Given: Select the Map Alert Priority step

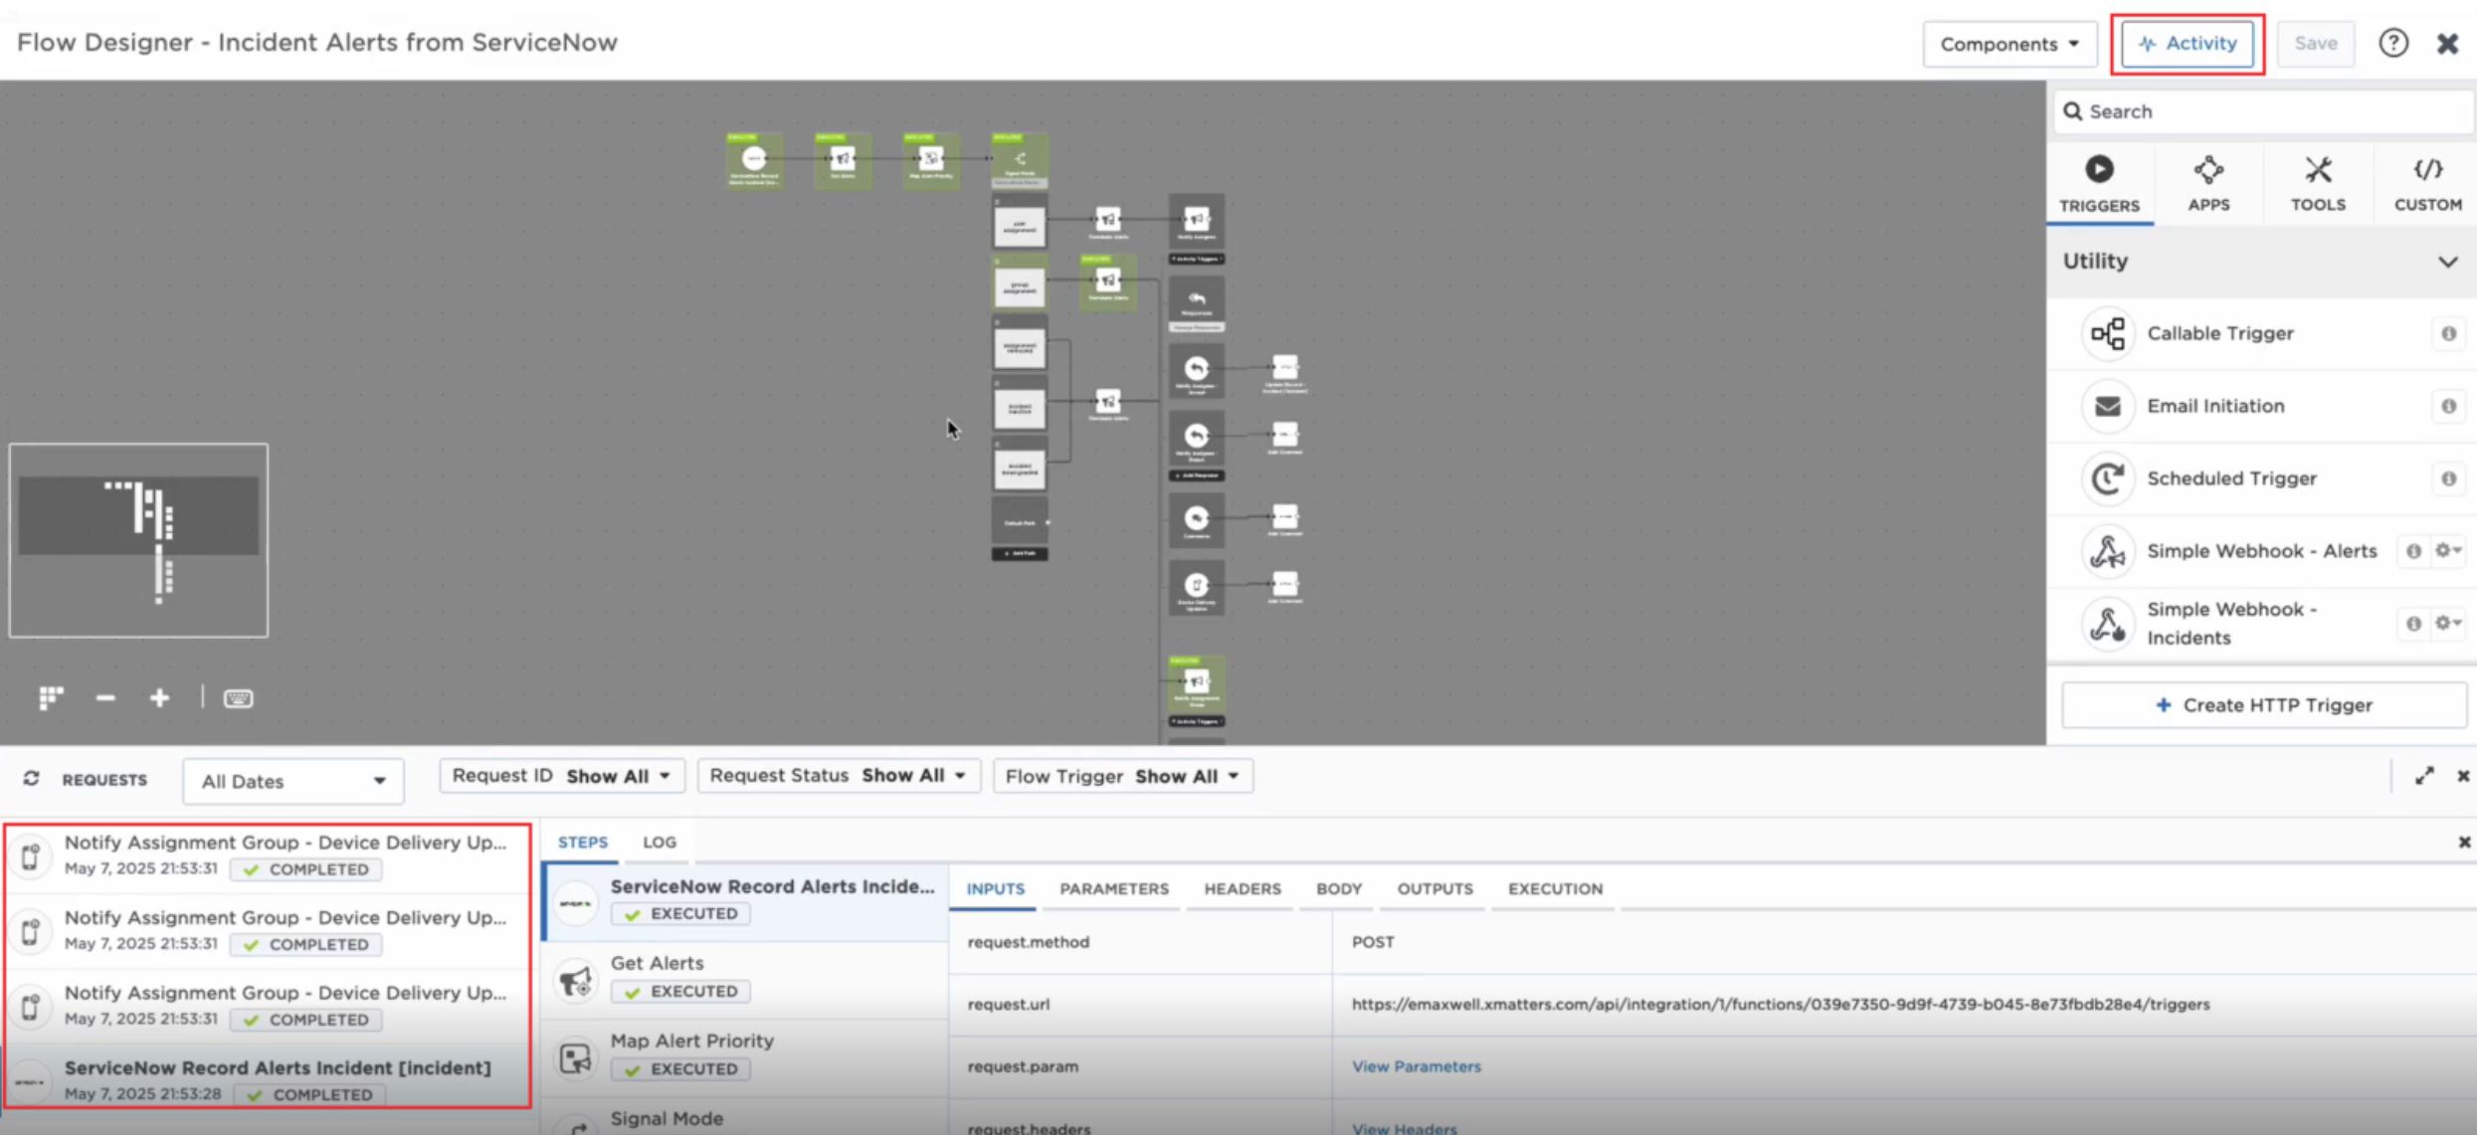Looking at the screenshot, I should click(x=746, y=1056).
